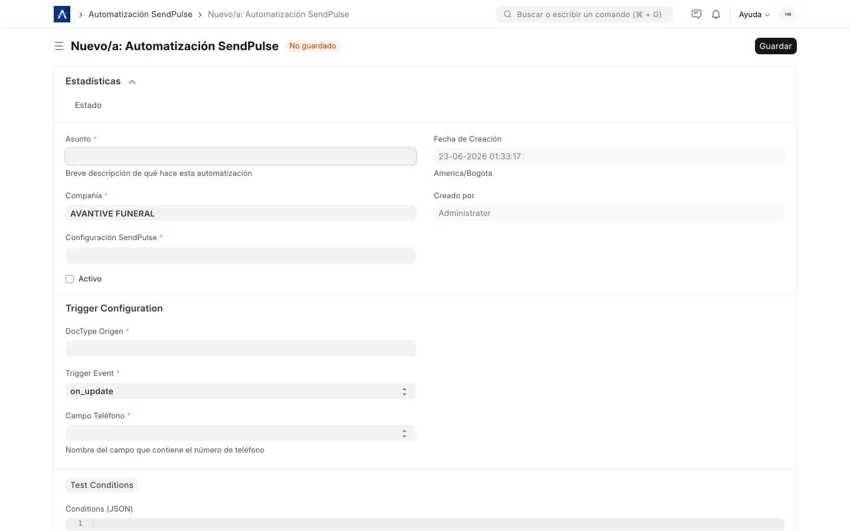Click the Conditions JSON code editor
The width and height of the screenshot is (850, 531).
[425, 524]
